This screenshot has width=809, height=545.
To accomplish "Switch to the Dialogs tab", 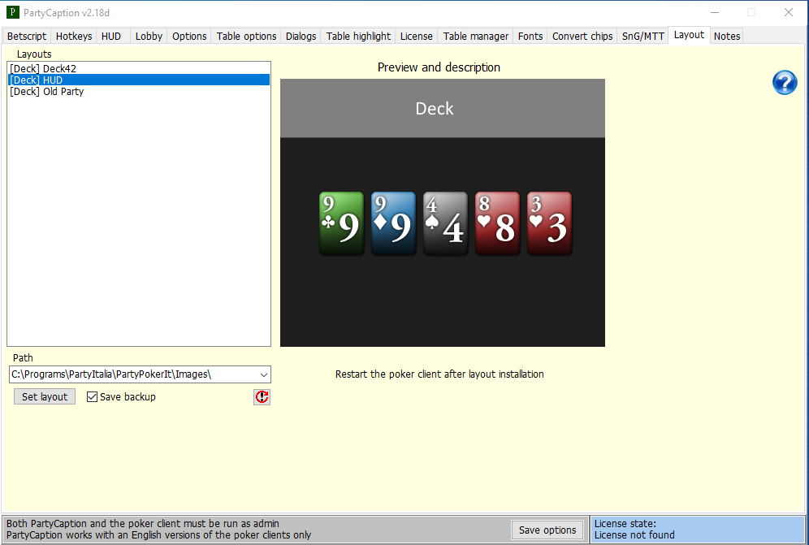I will [301, 36].
